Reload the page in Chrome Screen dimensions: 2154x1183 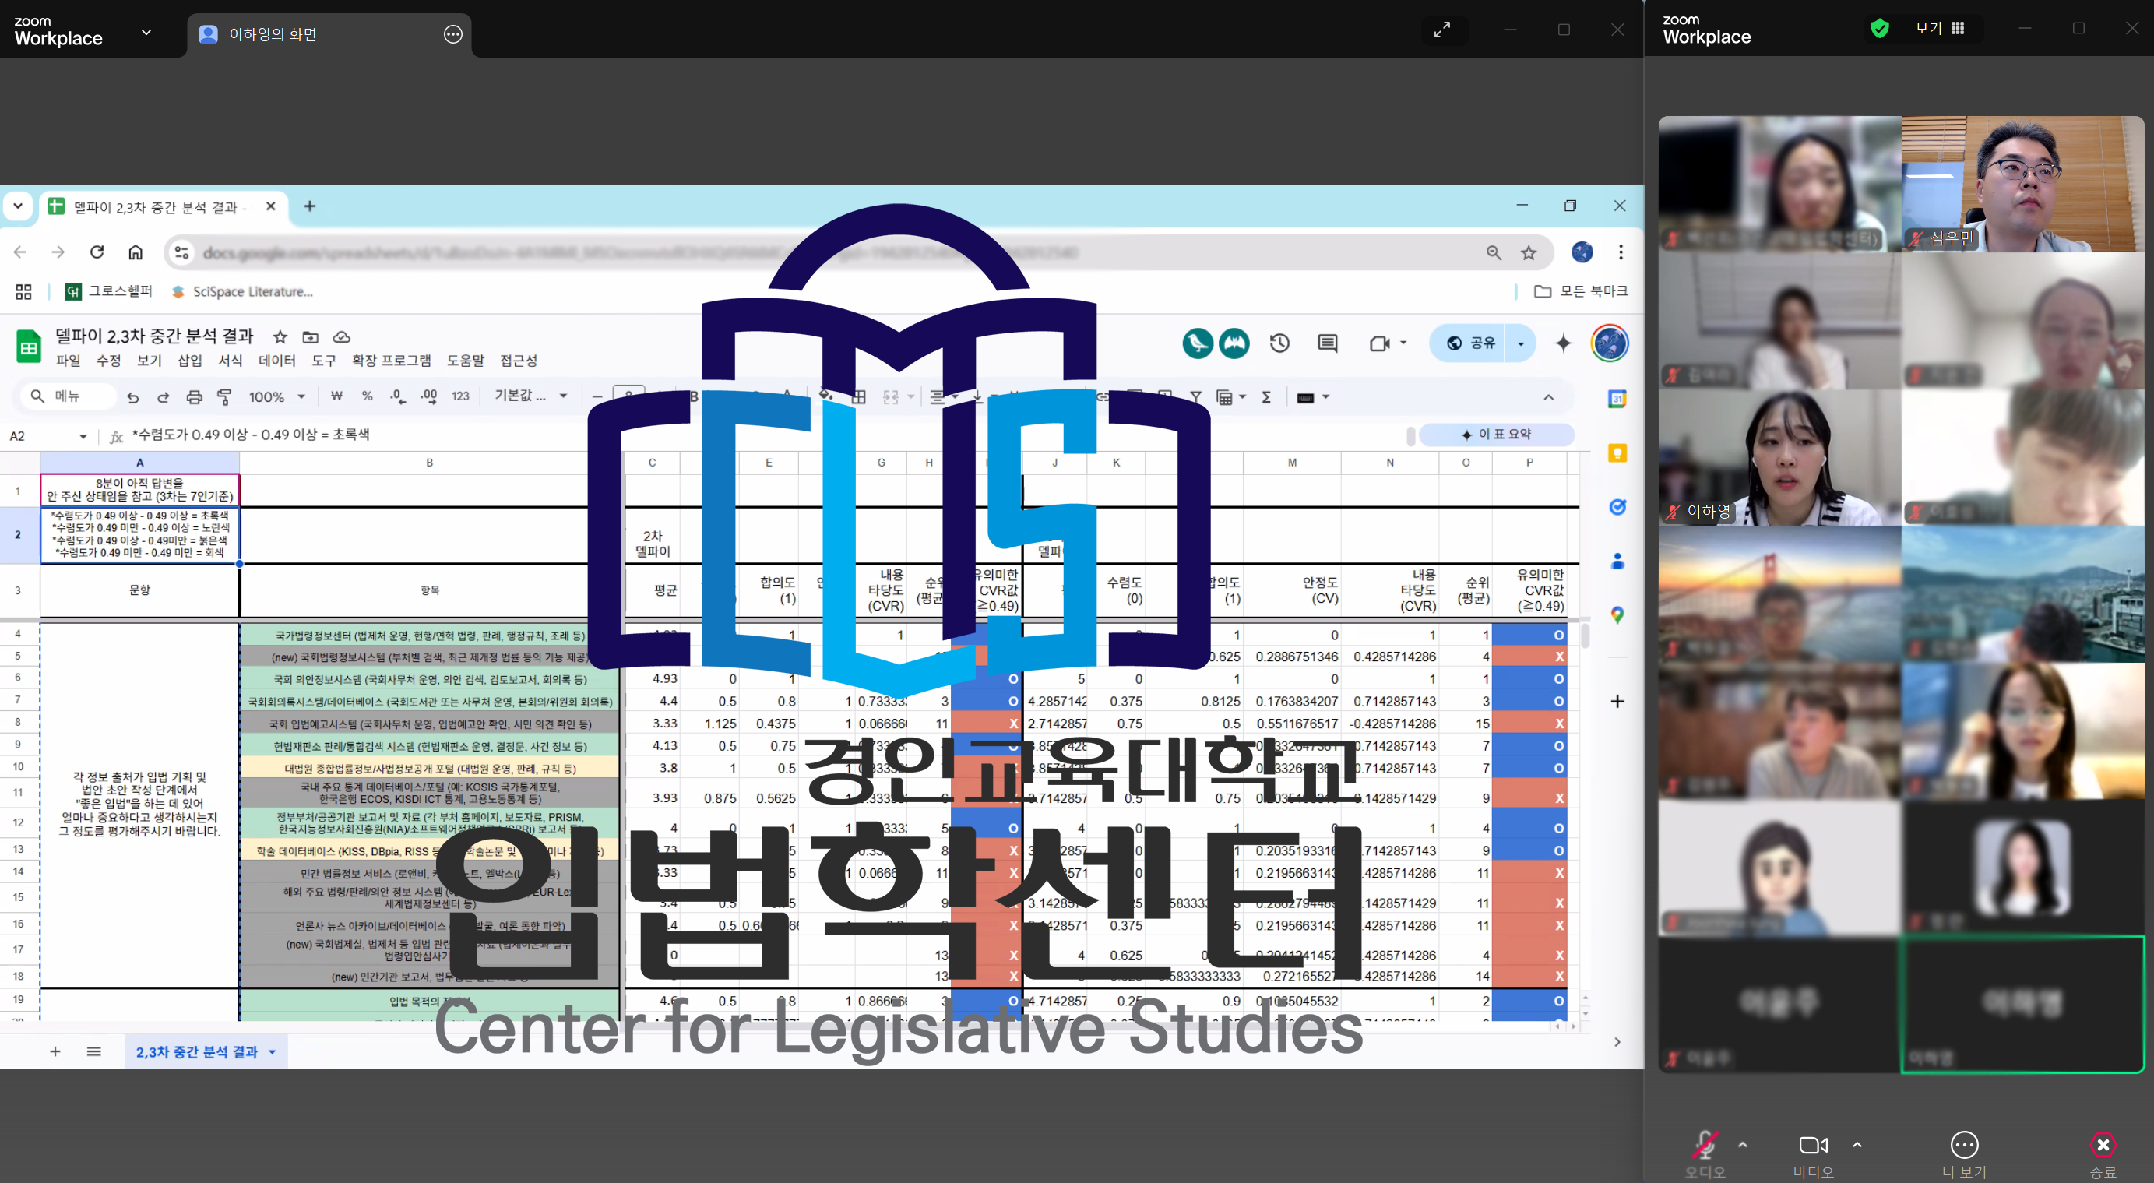97,252
